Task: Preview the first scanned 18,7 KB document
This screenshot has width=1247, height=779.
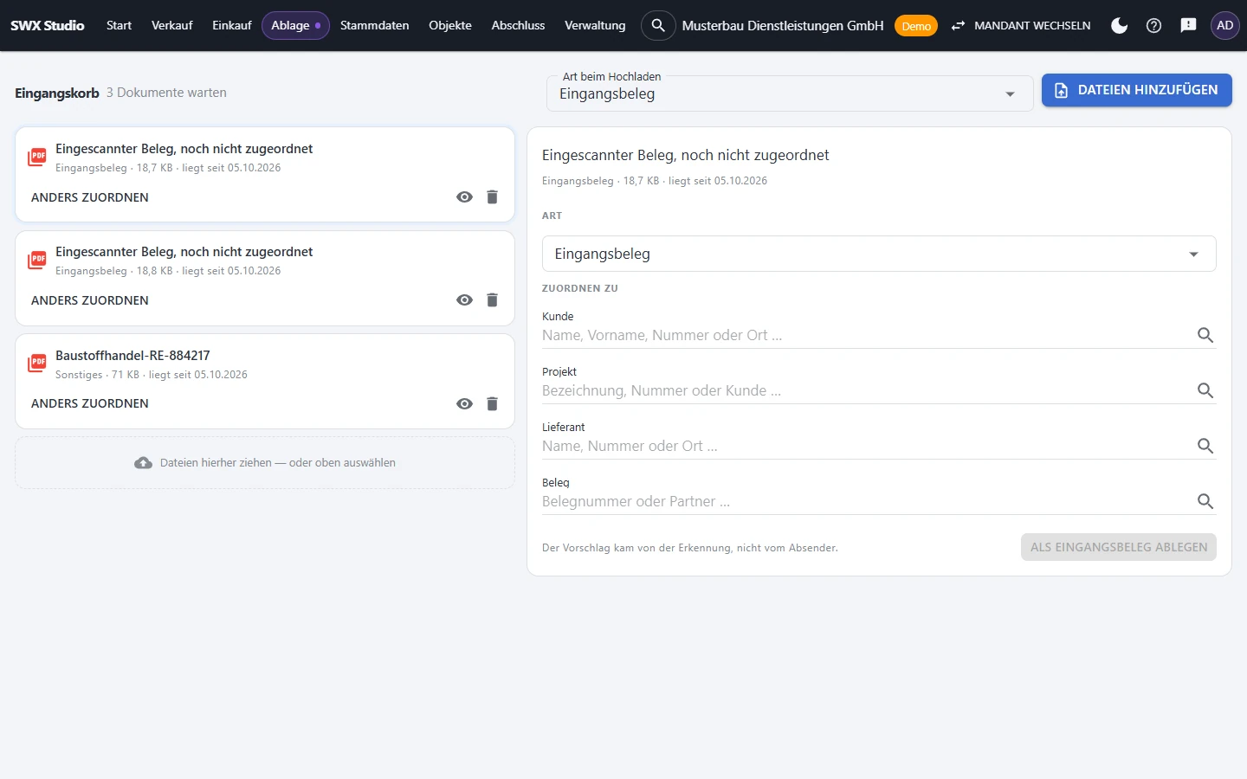Action: 465,197
